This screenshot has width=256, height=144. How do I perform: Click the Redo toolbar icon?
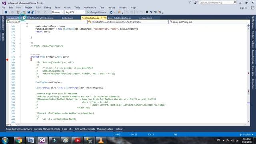(x=45, y=12)
